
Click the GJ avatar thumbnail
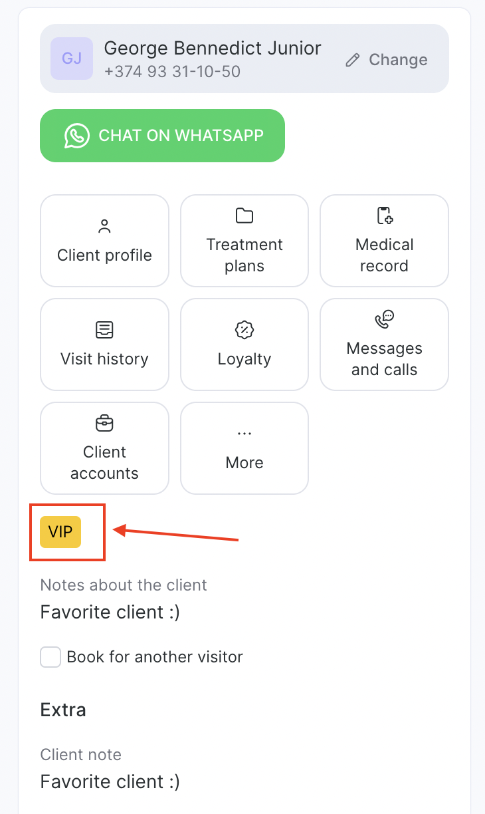point(72,59)
